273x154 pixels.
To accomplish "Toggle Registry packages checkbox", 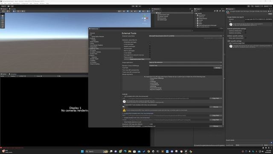I will click(x=150, y=47).
